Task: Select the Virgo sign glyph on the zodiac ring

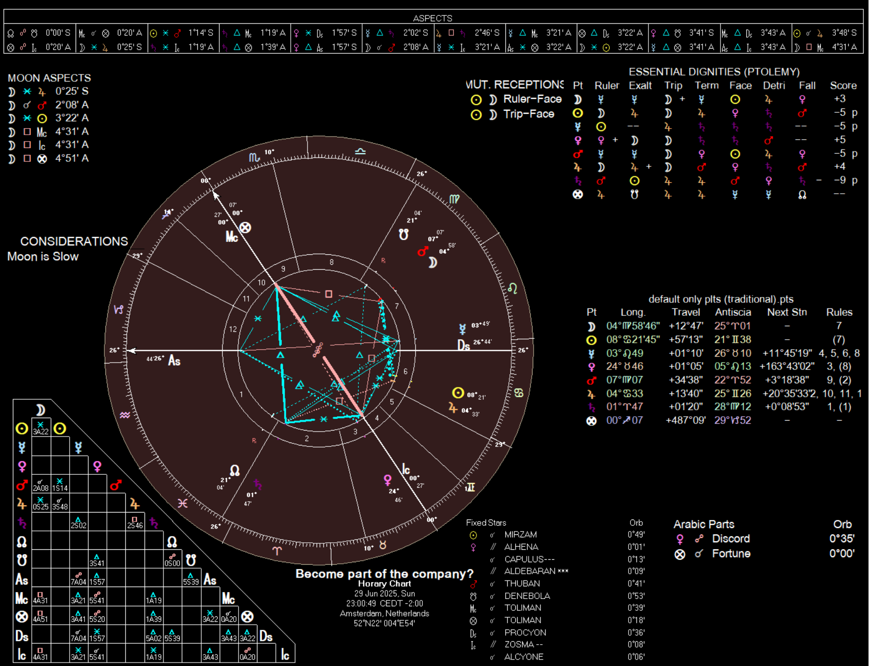Action: coord(454,199)
